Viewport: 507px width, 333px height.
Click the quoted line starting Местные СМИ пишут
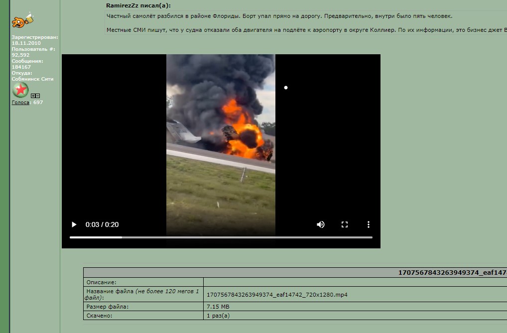coord(306,30)
